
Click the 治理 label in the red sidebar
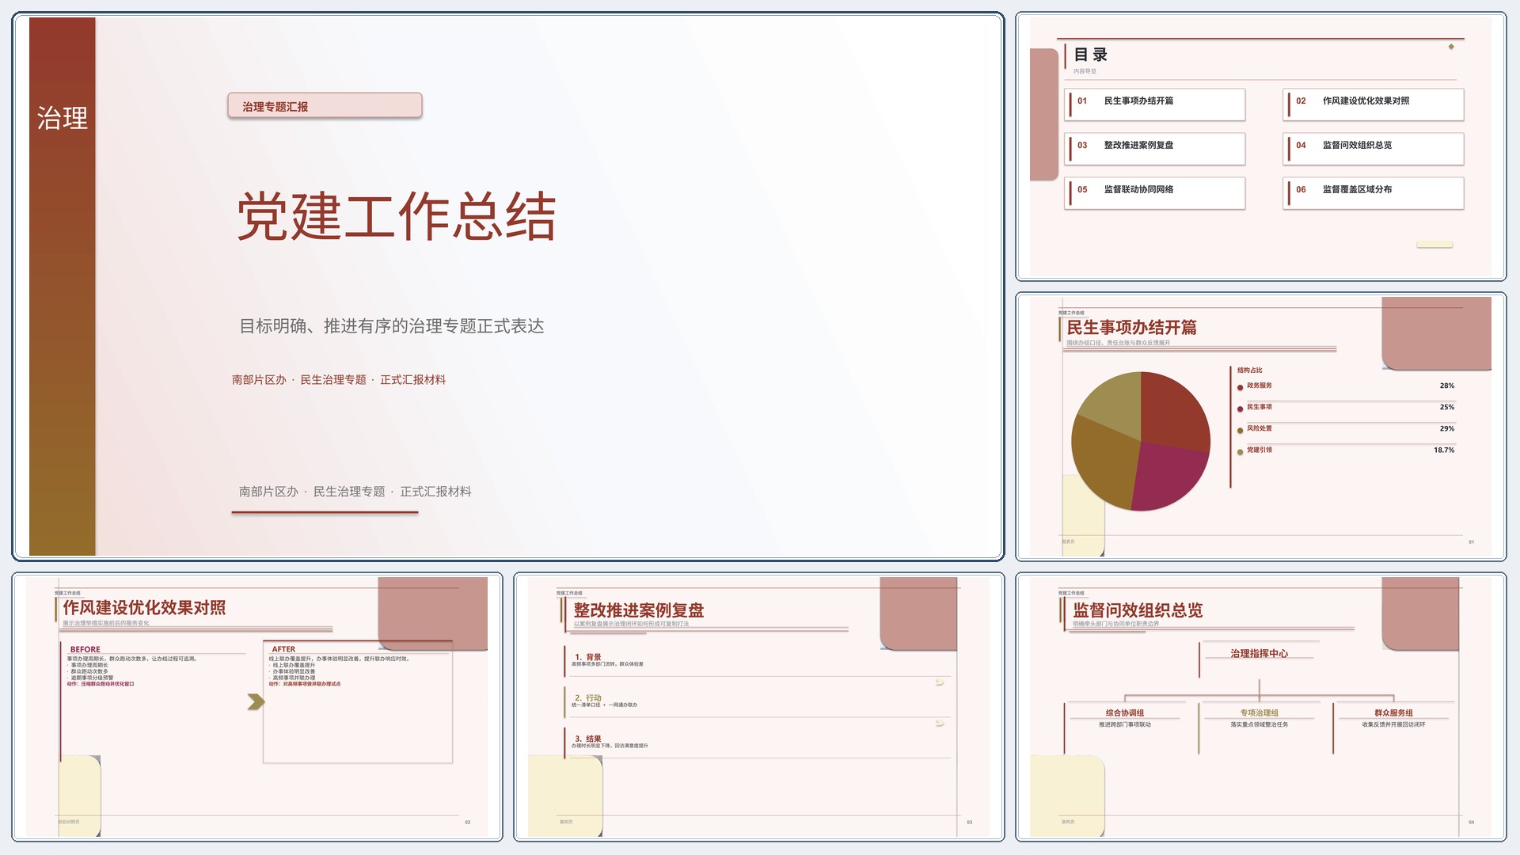[x=63, y=118]
